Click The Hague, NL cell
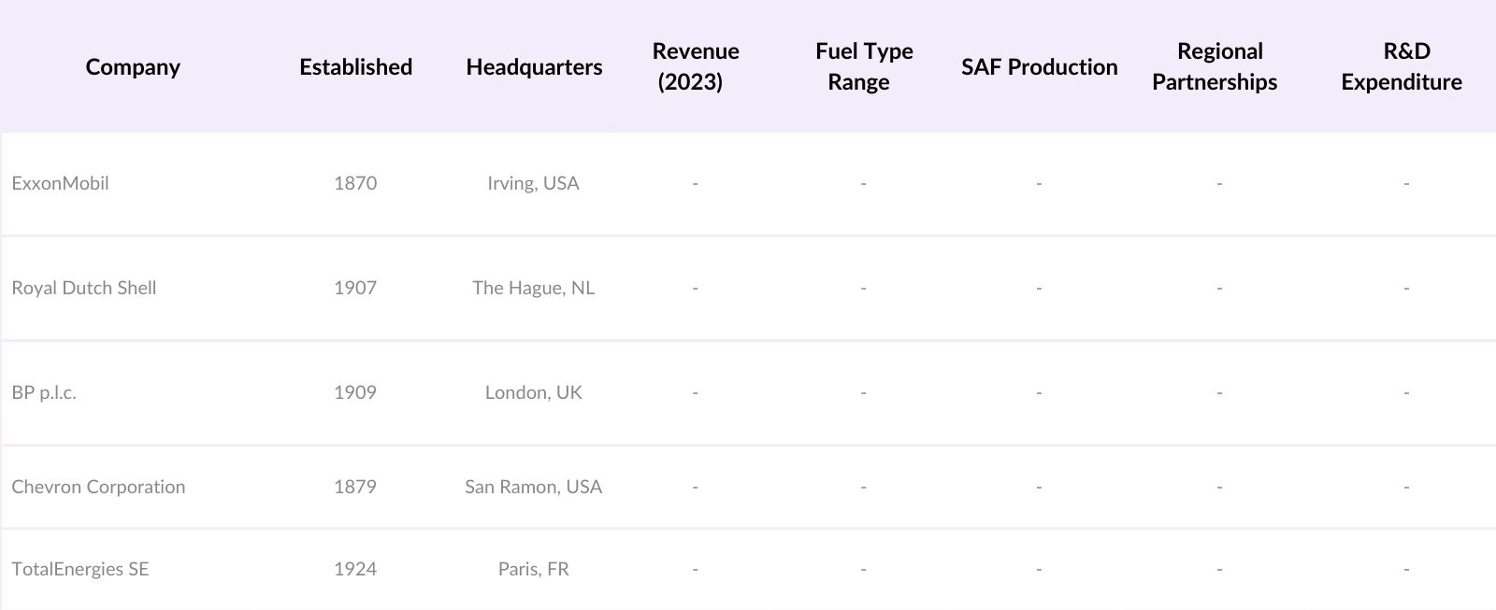The width and height of the screenshot is (1496, 610). pyautogui.click(x=533, y=288)
